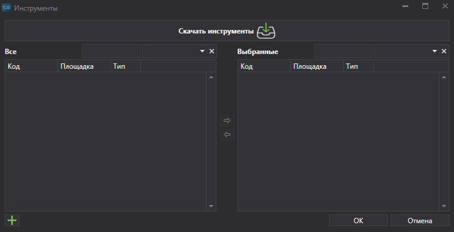Screen dimensions: 454x232
Task: Sort Выбранные list by Код column
Action: click(264, 66)
